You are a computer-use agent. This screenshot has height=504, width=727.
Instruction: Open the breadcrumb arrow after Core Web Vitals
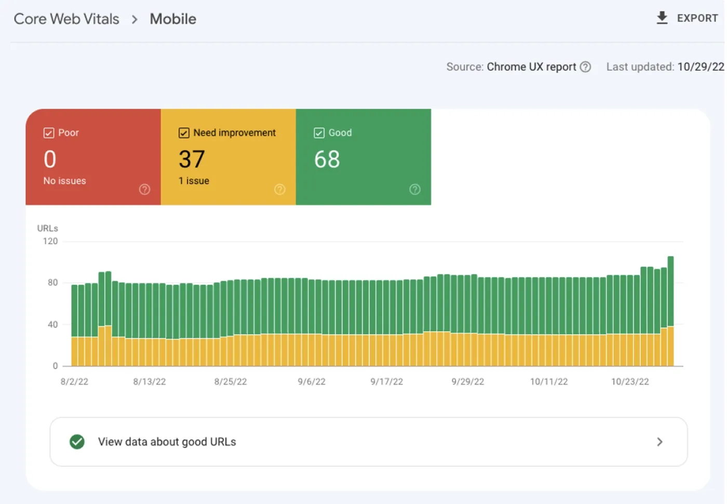pyautogui.click(x=134, y=19)
